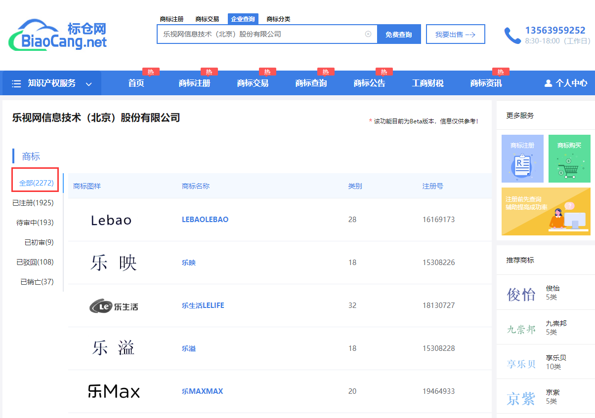Click the hamburger icon beside 知识产权服务
This screenshot has height=418, width=595.
pos(17,83)
